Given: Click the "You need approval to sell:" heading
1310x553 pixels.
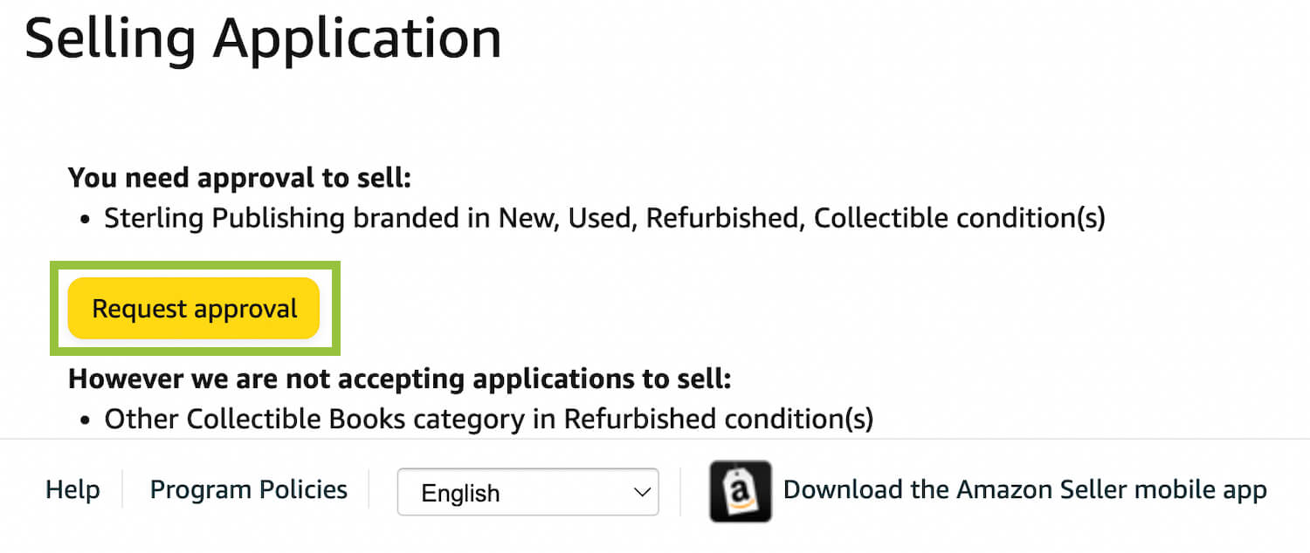Looking at the screenshot, I should [x=239, y=178].
